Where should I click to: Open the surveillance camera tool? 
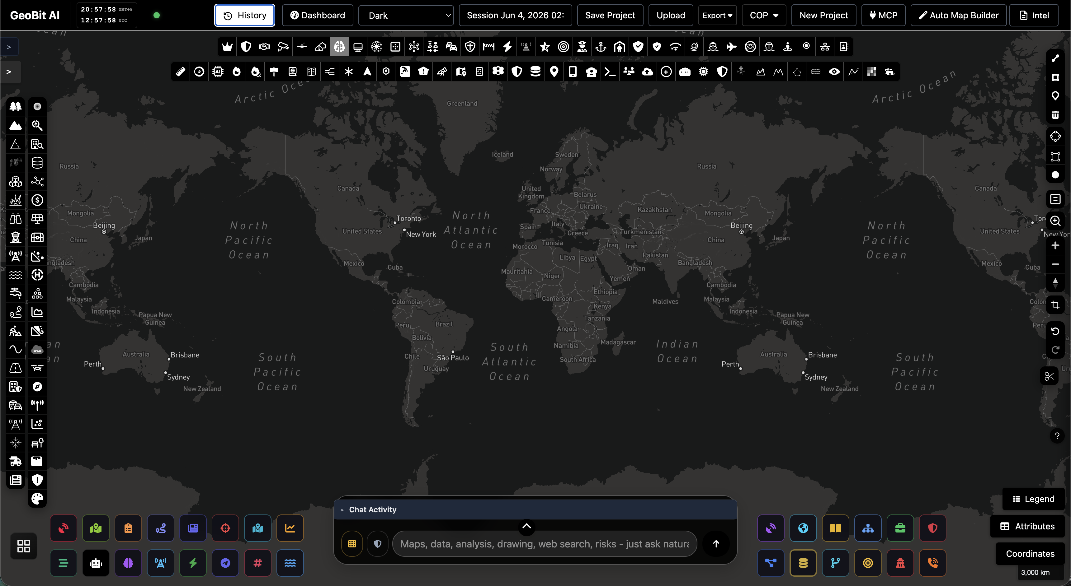point(283,47)
